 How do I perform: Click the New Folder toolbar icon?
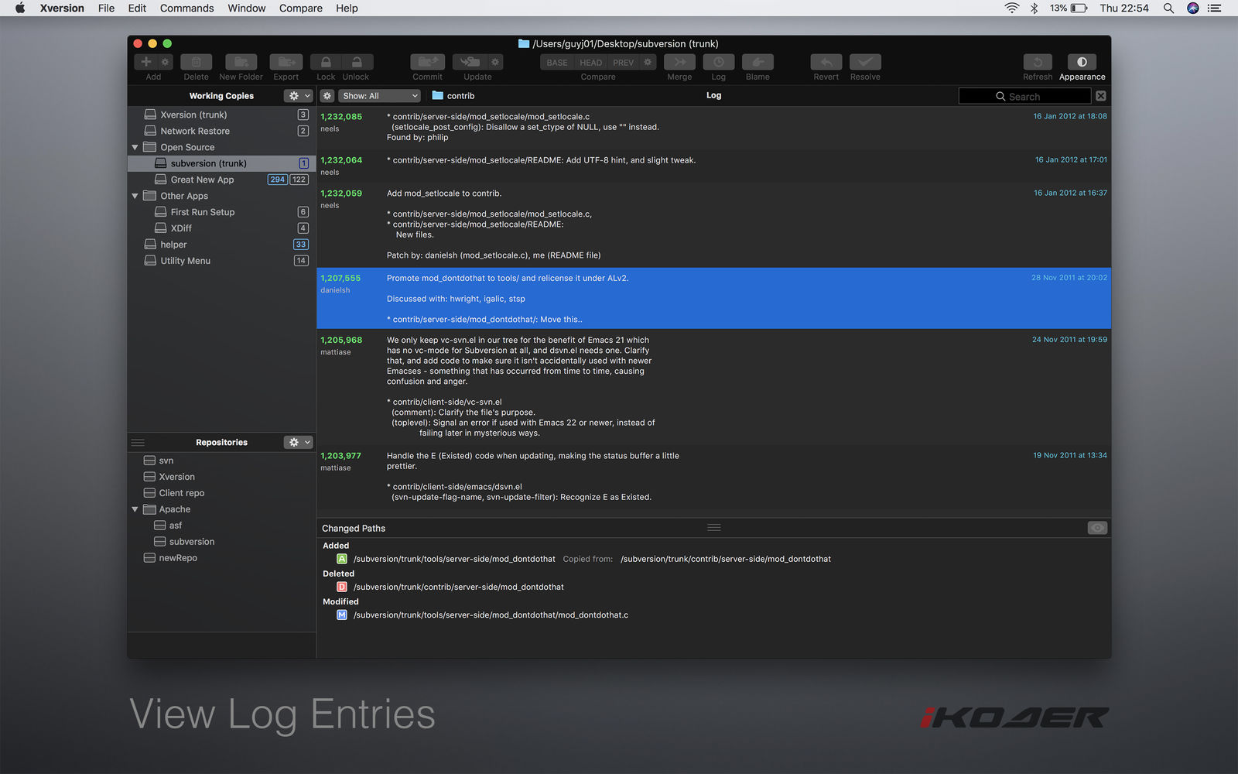pos(241,62)
